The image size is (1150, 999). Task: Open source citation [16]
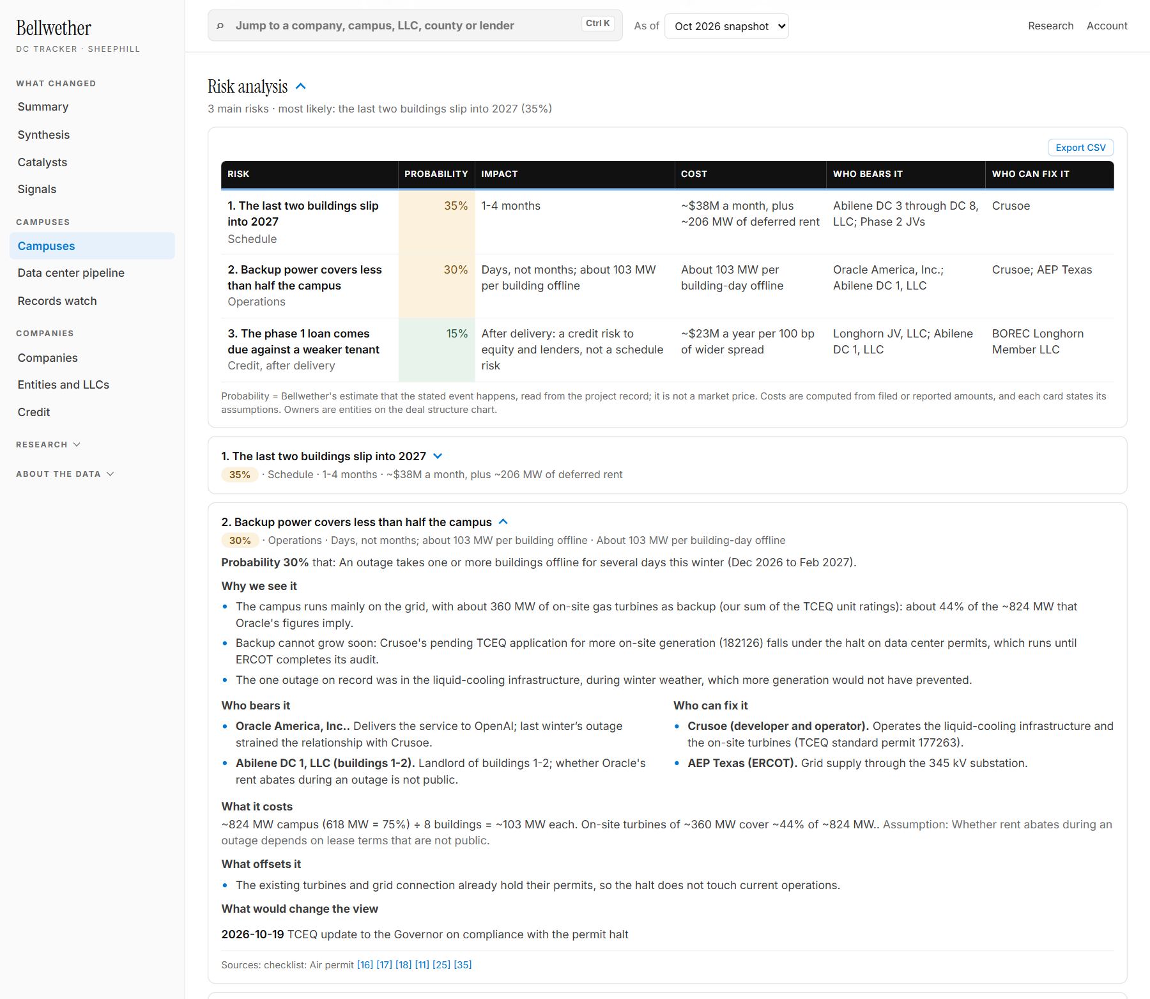(365, 964)
